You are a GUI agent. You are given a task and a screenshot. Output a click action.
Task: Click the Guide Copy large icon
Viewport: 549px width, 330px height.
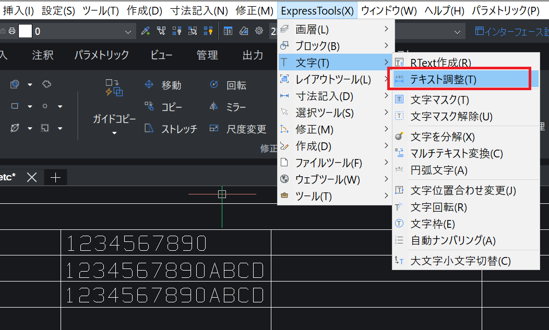tap(114, 88)
